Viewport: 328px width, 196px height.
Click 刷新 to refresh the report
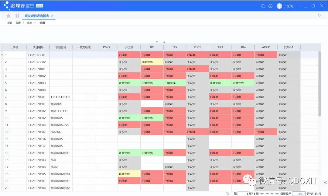[19, 23]
